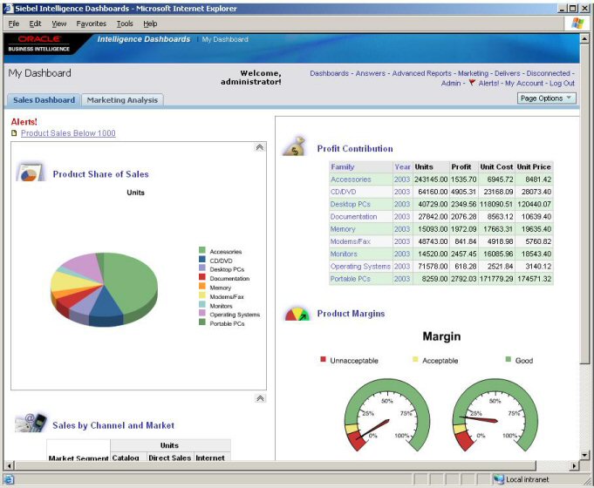The height and width of the screenshot is (488, 594).
Task: Sort by the Family column header
Action: [x=343, y=166]
